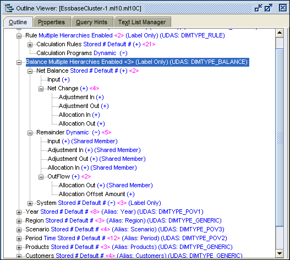Image resolution: width=290 pixels, height=260 pixels.
Task: Select Input (Shared Member) row
Action: (83, 142)
